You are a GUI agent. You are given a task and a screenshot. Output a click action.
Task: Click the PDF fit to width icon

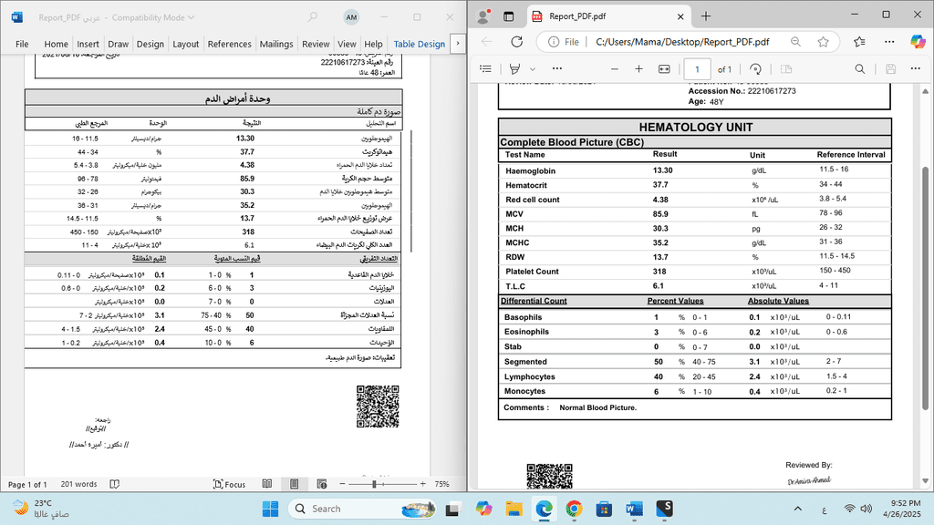point(664,69)
